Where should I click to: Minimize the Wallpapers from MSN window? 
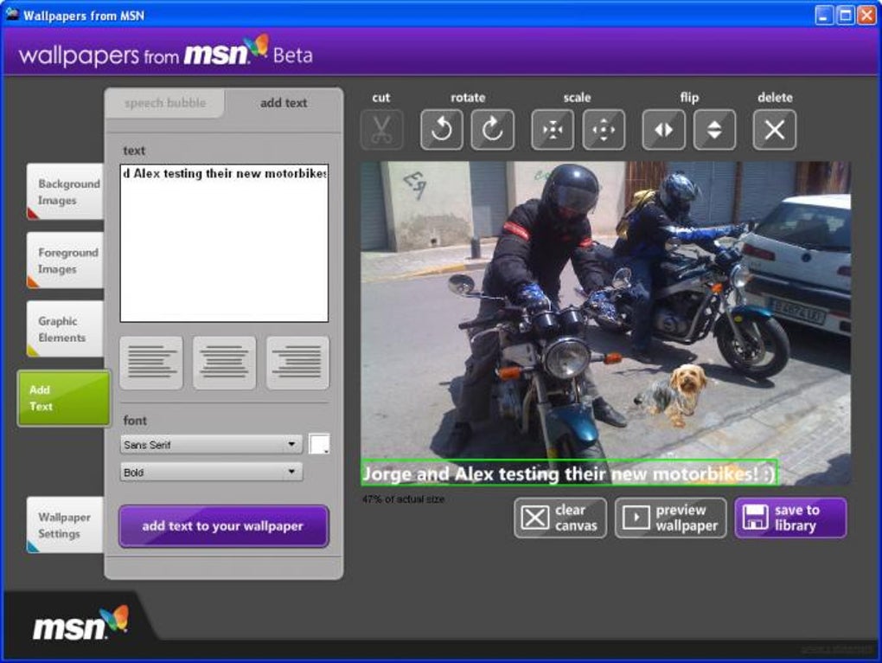(x=824, y=15)
